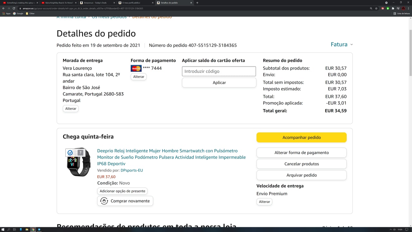Click Comprar novamente button

[125, 201]
